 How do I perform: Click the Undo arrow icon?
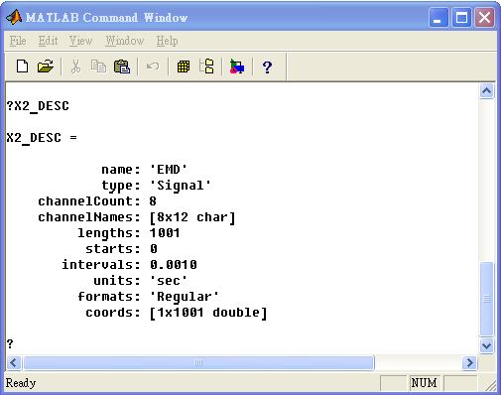[153, 66]
